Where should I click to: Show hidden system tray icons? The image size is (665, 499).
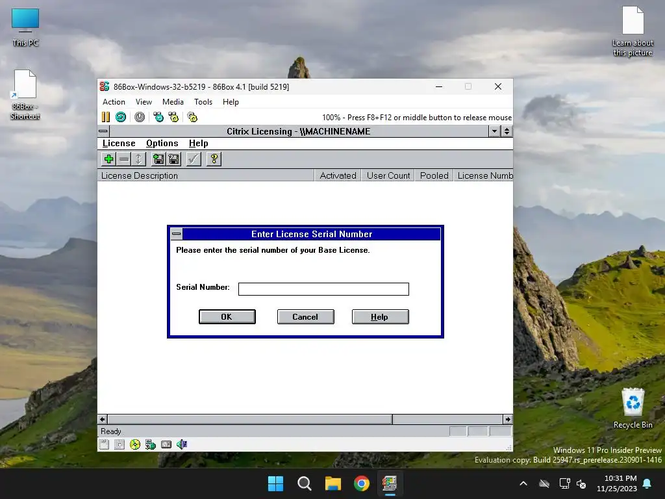click(x=523, y=483)
